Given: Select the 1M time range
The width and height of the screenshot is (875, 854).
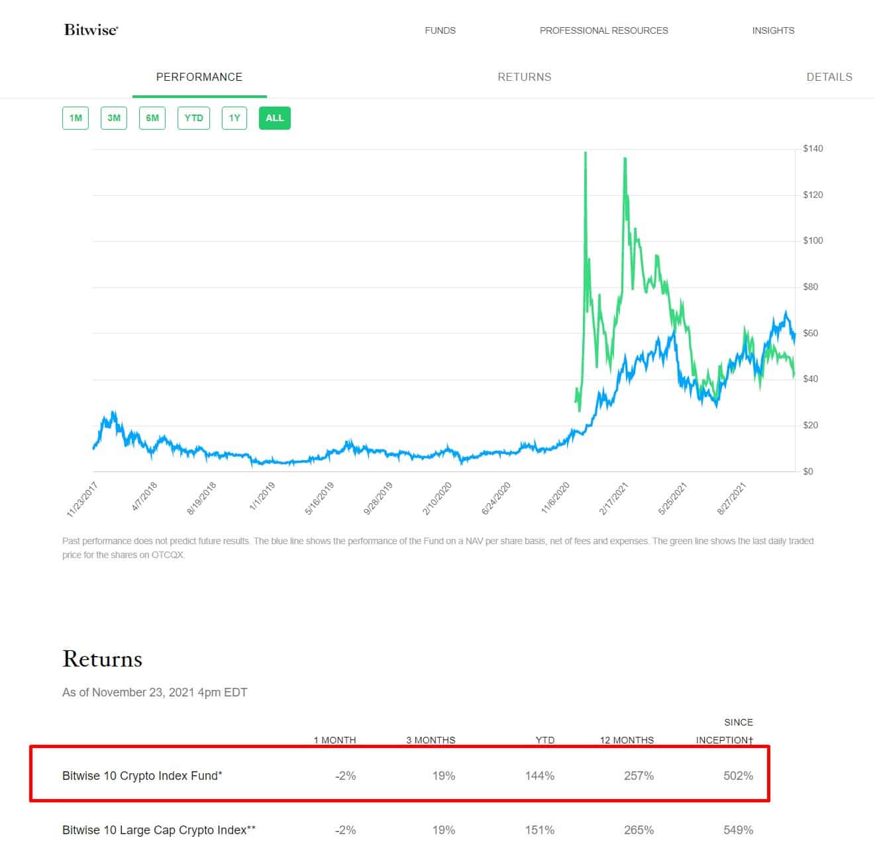Looking at the screenshot, I should [76, 118].
